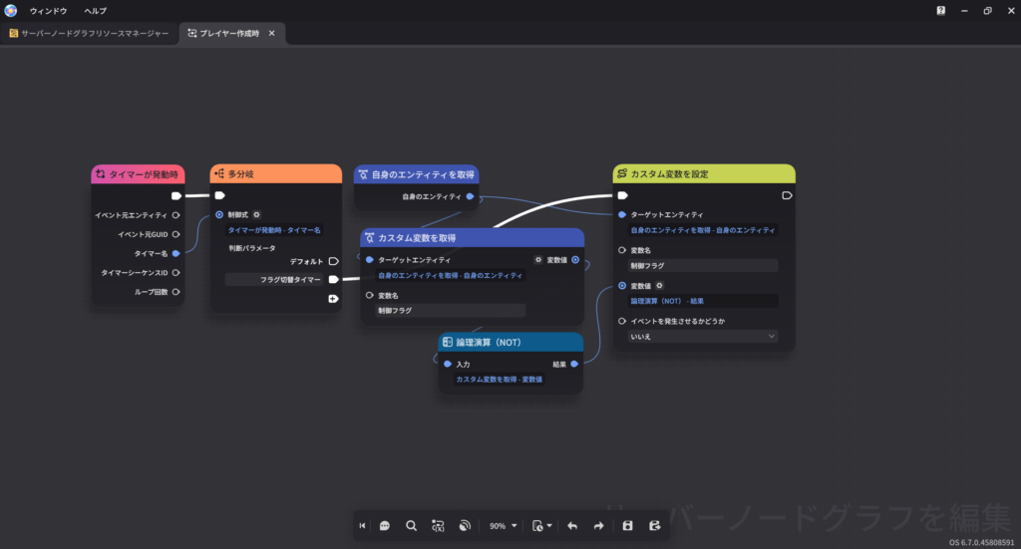1021x549 pixels.
Task: Click the フラグ切替タイマー execution output pin
Action: click(x=333, y=280)
